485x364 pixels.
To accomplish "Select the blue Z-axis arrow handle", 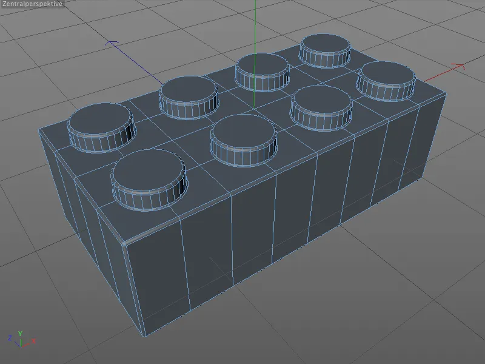I will [112, 43].
